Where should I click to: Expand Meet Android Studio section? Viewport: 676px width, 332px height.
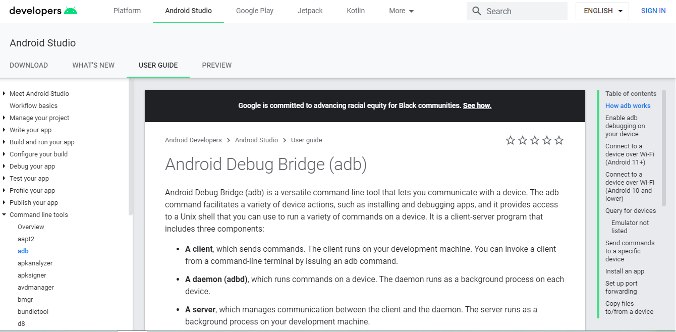coord(4,93)
